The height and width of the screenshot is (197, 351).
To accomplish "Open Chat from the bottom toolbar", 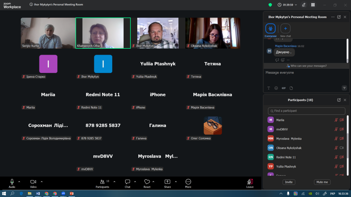I will tap(128, 184).
